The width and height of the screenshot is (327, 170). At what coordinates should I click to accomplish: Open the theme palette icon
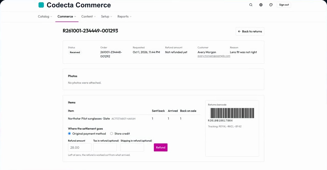[x=271, y=5]
